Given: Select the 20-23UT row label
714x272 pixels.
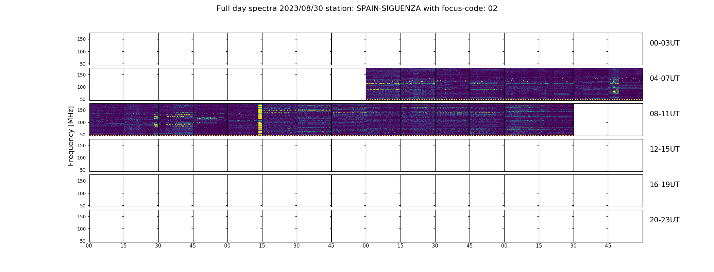Looking at the screenshot, I should click(664, 220).
